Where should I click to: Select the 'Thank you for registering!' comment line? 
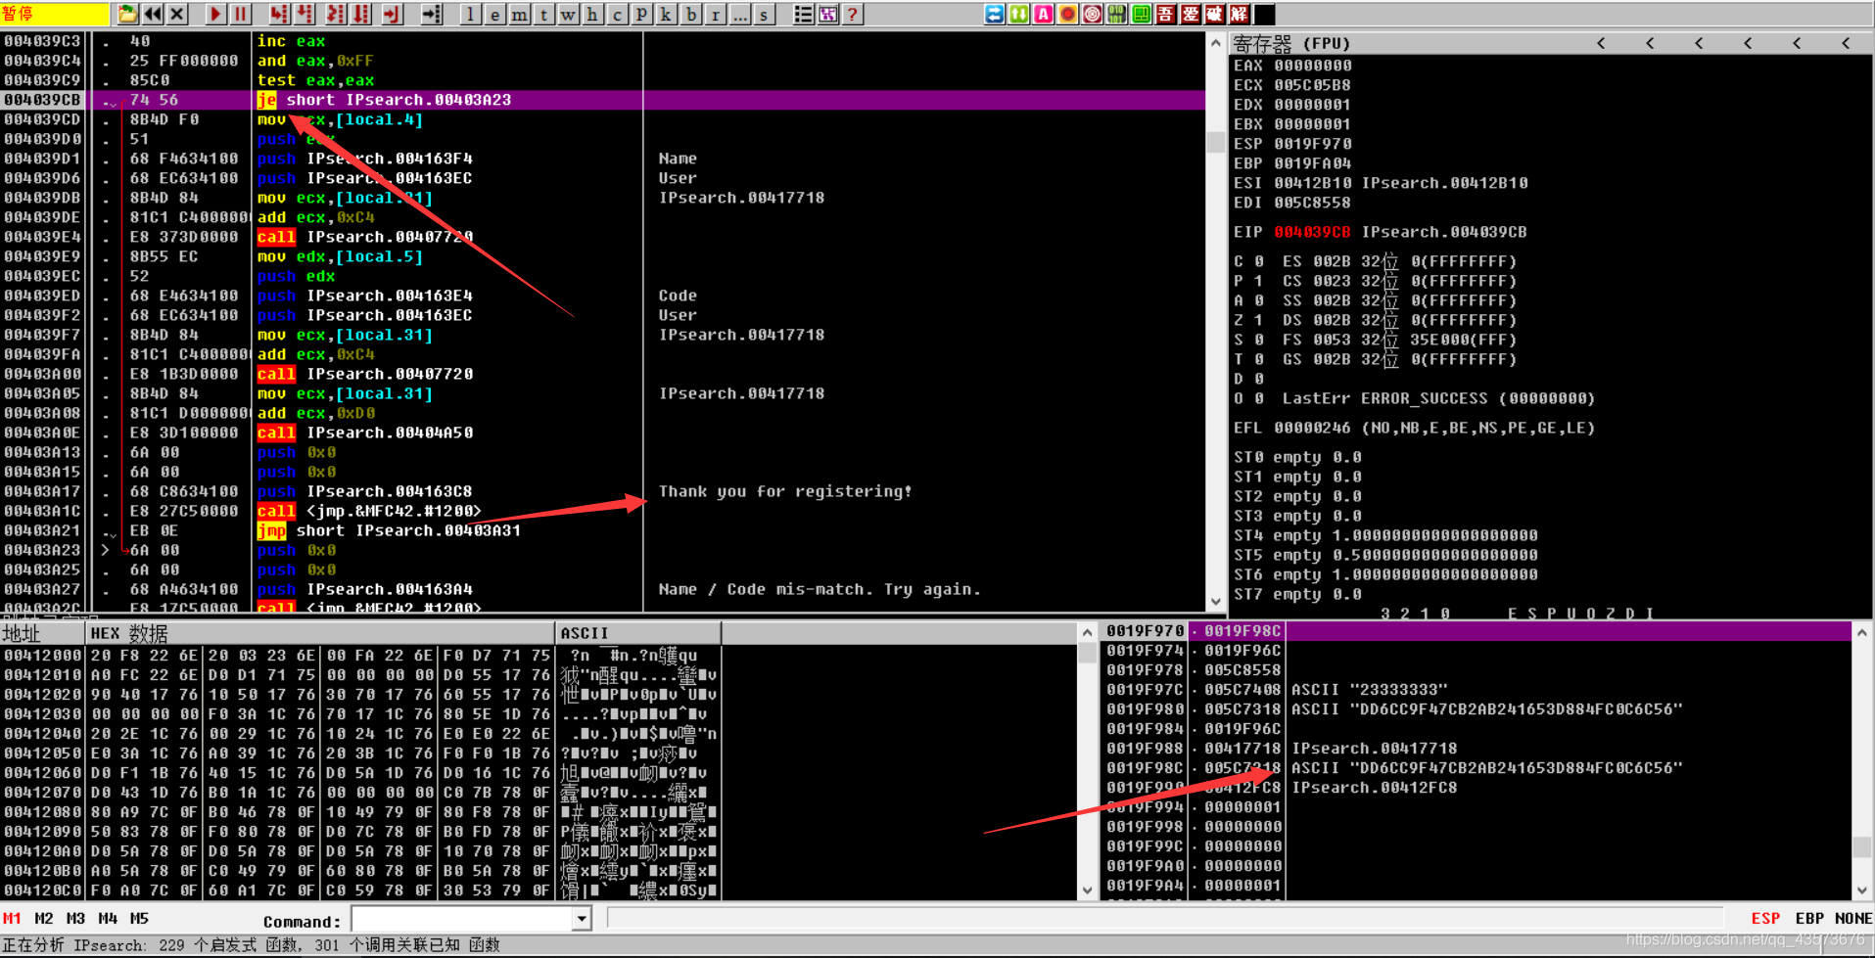pyautogui.click(x=785, y=491)
